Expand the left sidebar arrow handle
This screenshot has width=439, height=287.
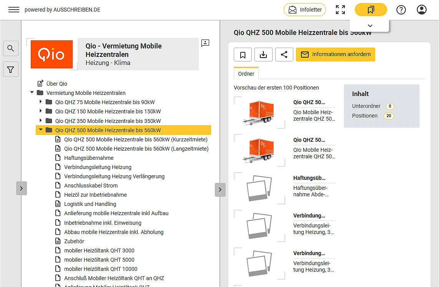[22, 189]
